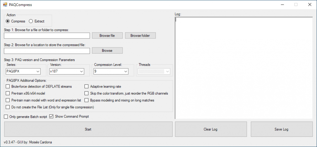Click the Browse folder button
Viewport: 317px width, 147px height.
pyautogui.click(x=140, y=36)
